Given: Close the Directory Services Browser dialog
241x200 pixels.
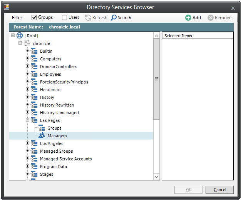Looking at the screenshot, I should (x=233, y=8).
